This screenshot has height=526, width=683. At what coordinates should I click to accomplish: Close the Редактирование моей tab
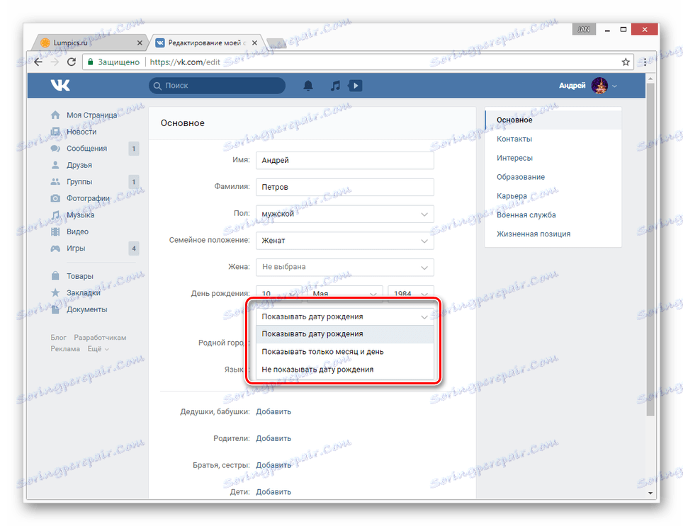[x=254, y=42]
